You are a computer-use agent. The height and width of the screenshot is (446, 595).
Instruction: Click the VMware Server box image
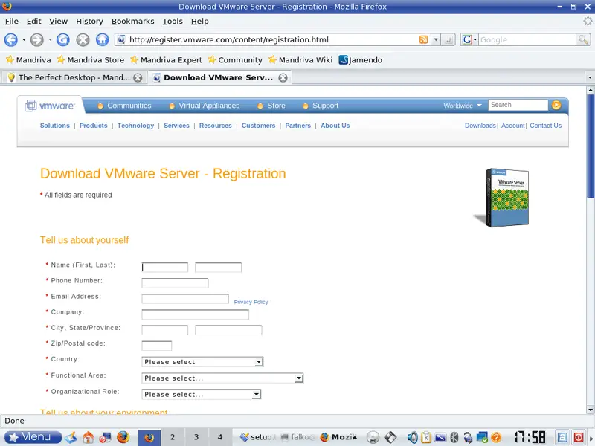(502, 198)
